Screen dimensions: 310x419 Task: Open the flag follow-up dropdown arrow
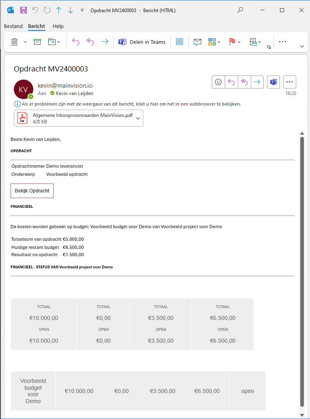click(239, 42)
